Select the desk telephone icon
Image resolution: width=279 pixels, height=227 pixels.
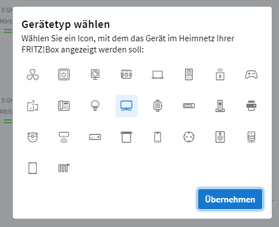pos(64,106)
